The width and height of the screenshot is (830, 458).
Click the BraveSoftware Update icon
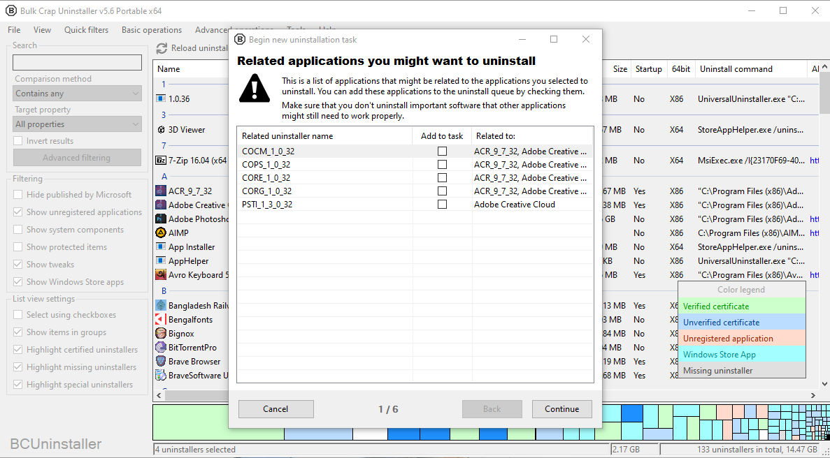point(161,376)
